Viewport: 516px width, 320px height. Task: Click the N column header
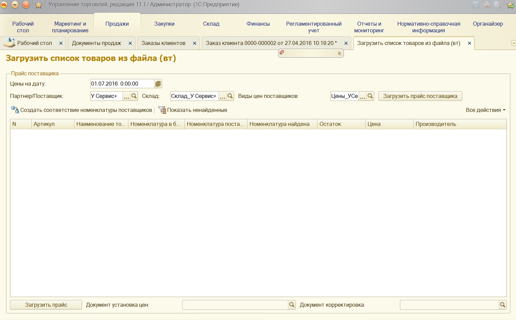(x=21, y=124)
